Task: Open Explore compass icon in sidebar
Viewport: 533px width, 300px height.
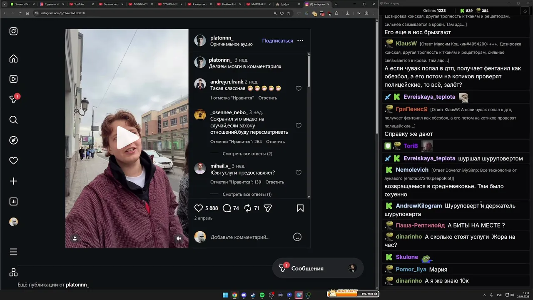Action: point(13,140)
